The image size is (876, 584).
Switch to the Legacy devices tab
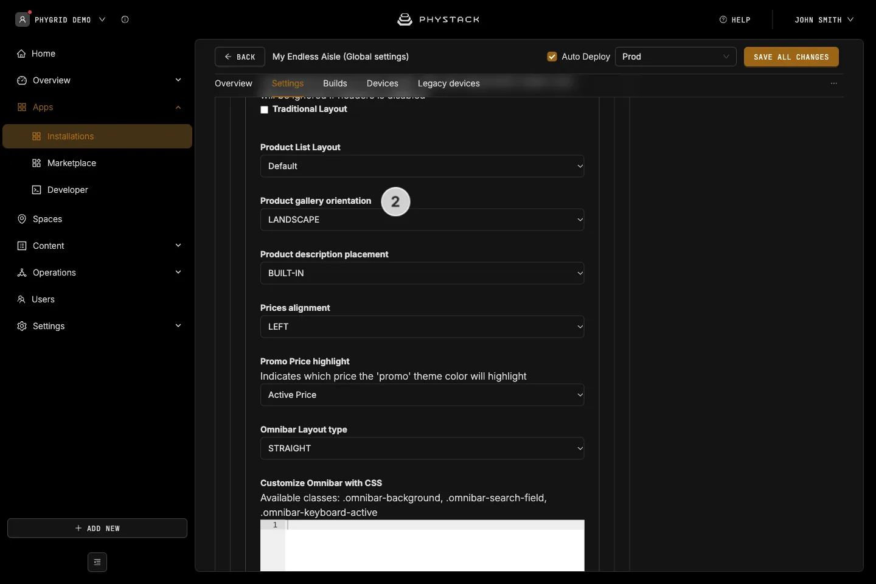point(449,83)
